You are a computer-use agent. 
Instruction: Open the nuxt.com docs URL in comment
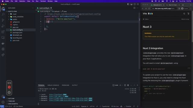(x=74, y=14)
